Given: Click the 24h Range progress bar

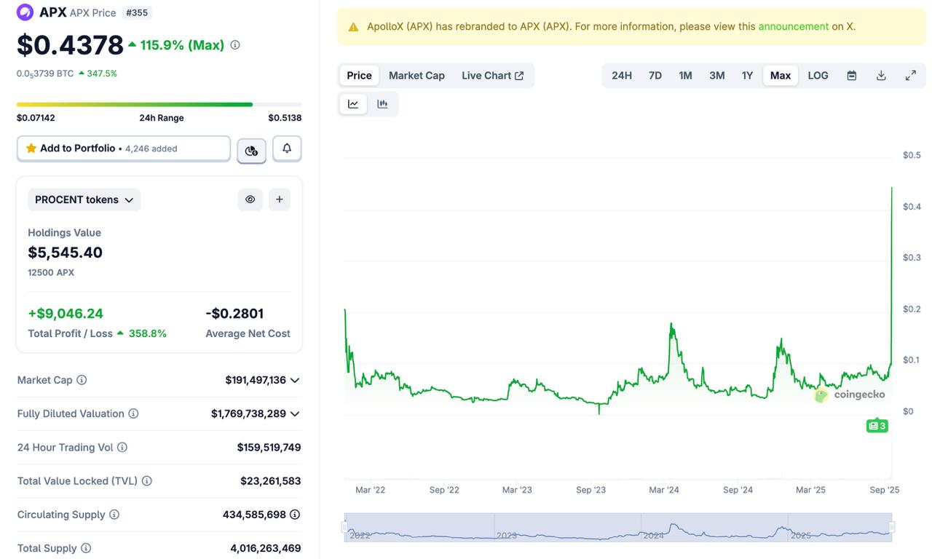Looking at the screenshot, I should [x=159, y=105].
